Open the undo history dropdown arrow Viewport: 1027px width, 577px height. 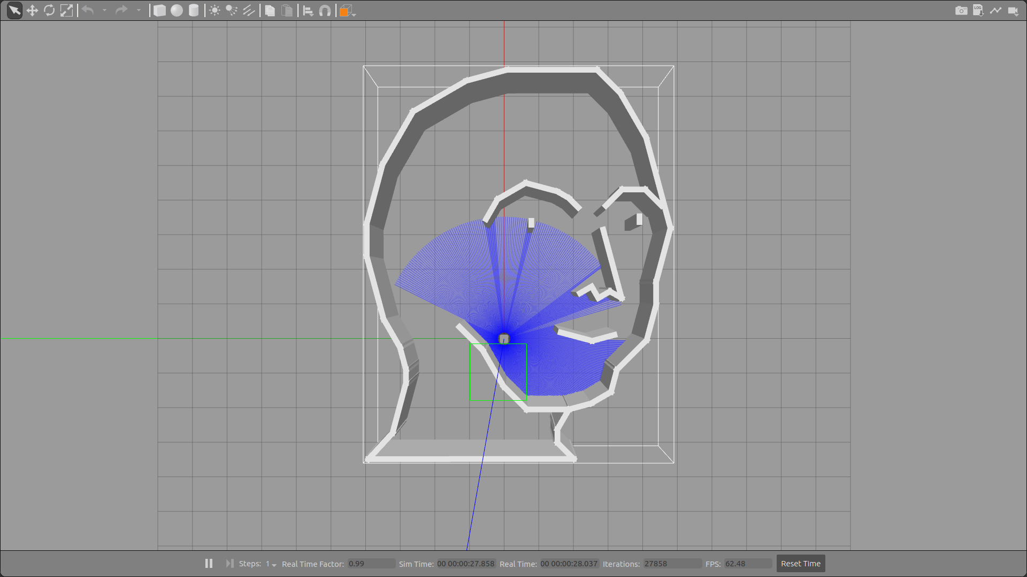pyautogui.click(x=104, y=11)
